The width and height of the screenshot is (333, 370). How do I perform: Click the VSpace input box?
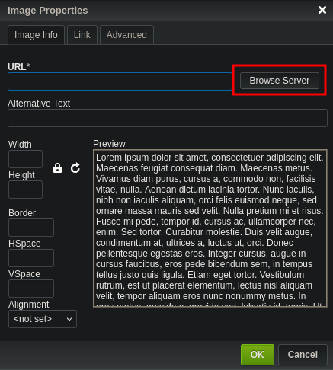pyautogui.click(x=31, y=289)
